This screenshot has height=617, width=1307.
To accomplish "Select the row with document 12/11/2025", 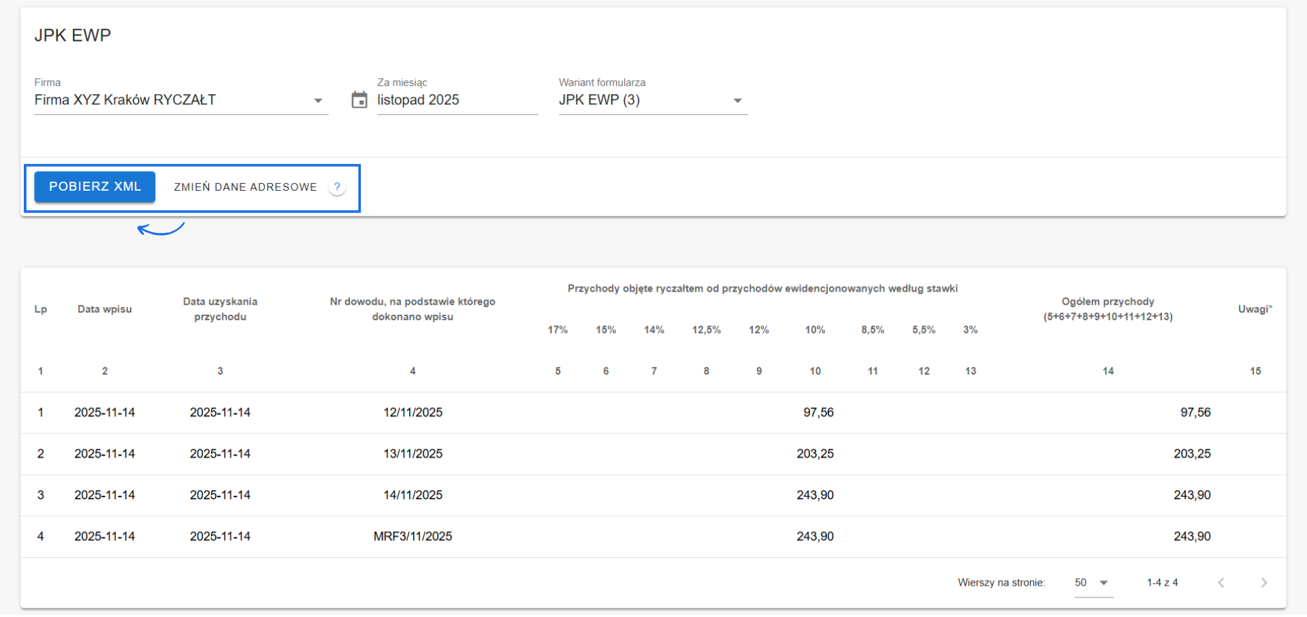I will (x=413, y=413).
